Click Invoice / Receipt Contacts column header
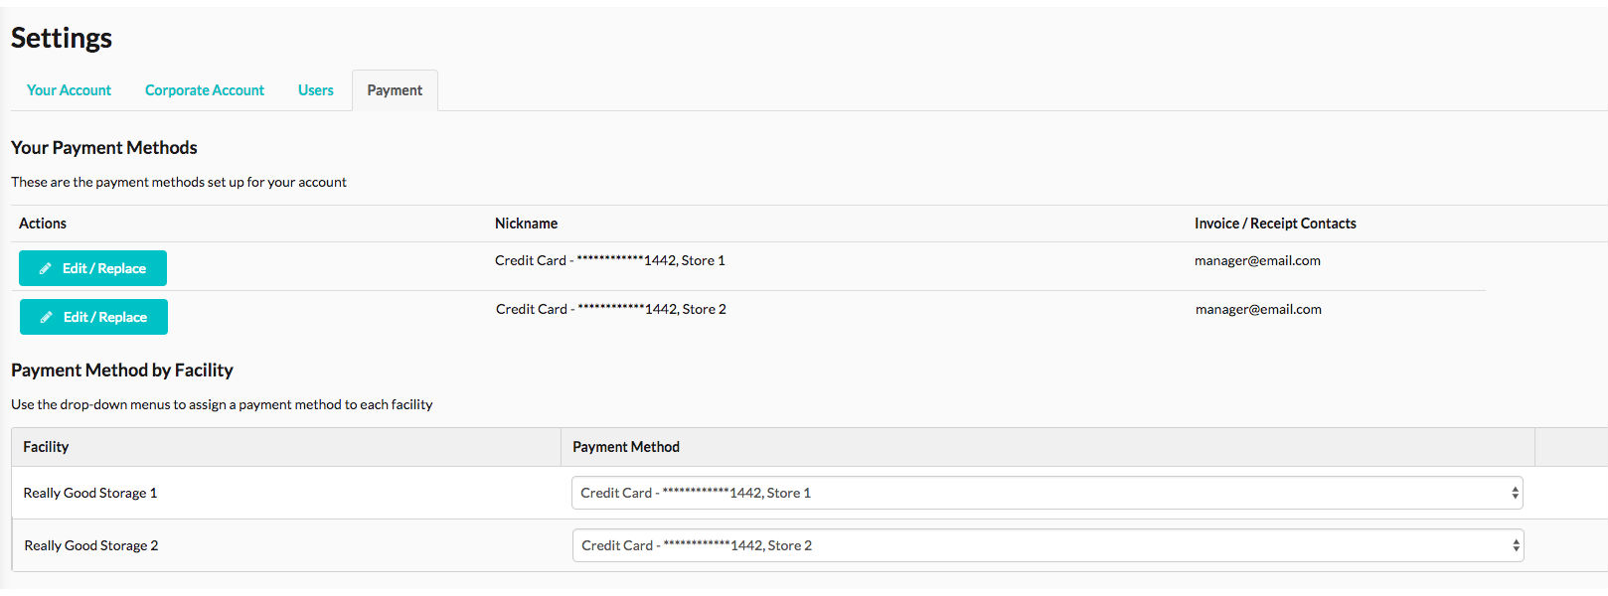1608x596 pixels. tap(1275, 223)
